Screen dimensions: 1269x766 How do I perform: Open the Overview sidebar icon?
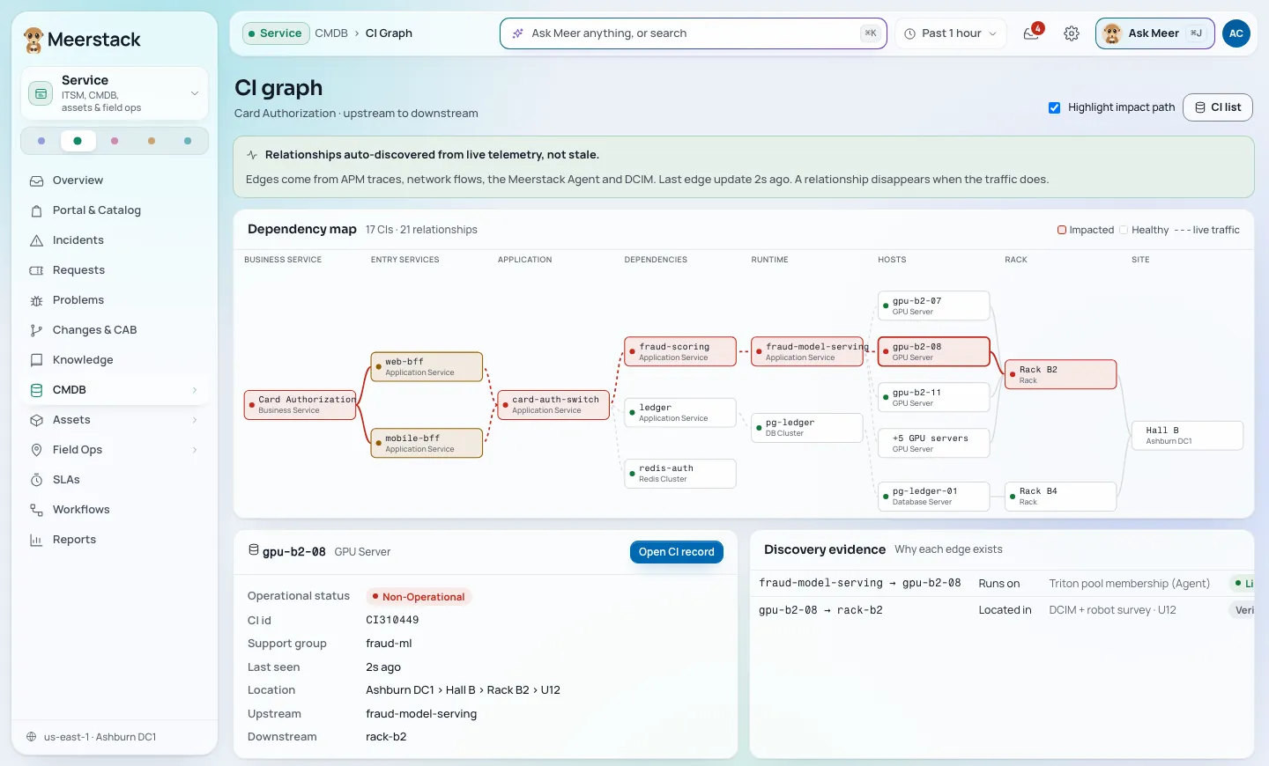[x=36, y=180]
